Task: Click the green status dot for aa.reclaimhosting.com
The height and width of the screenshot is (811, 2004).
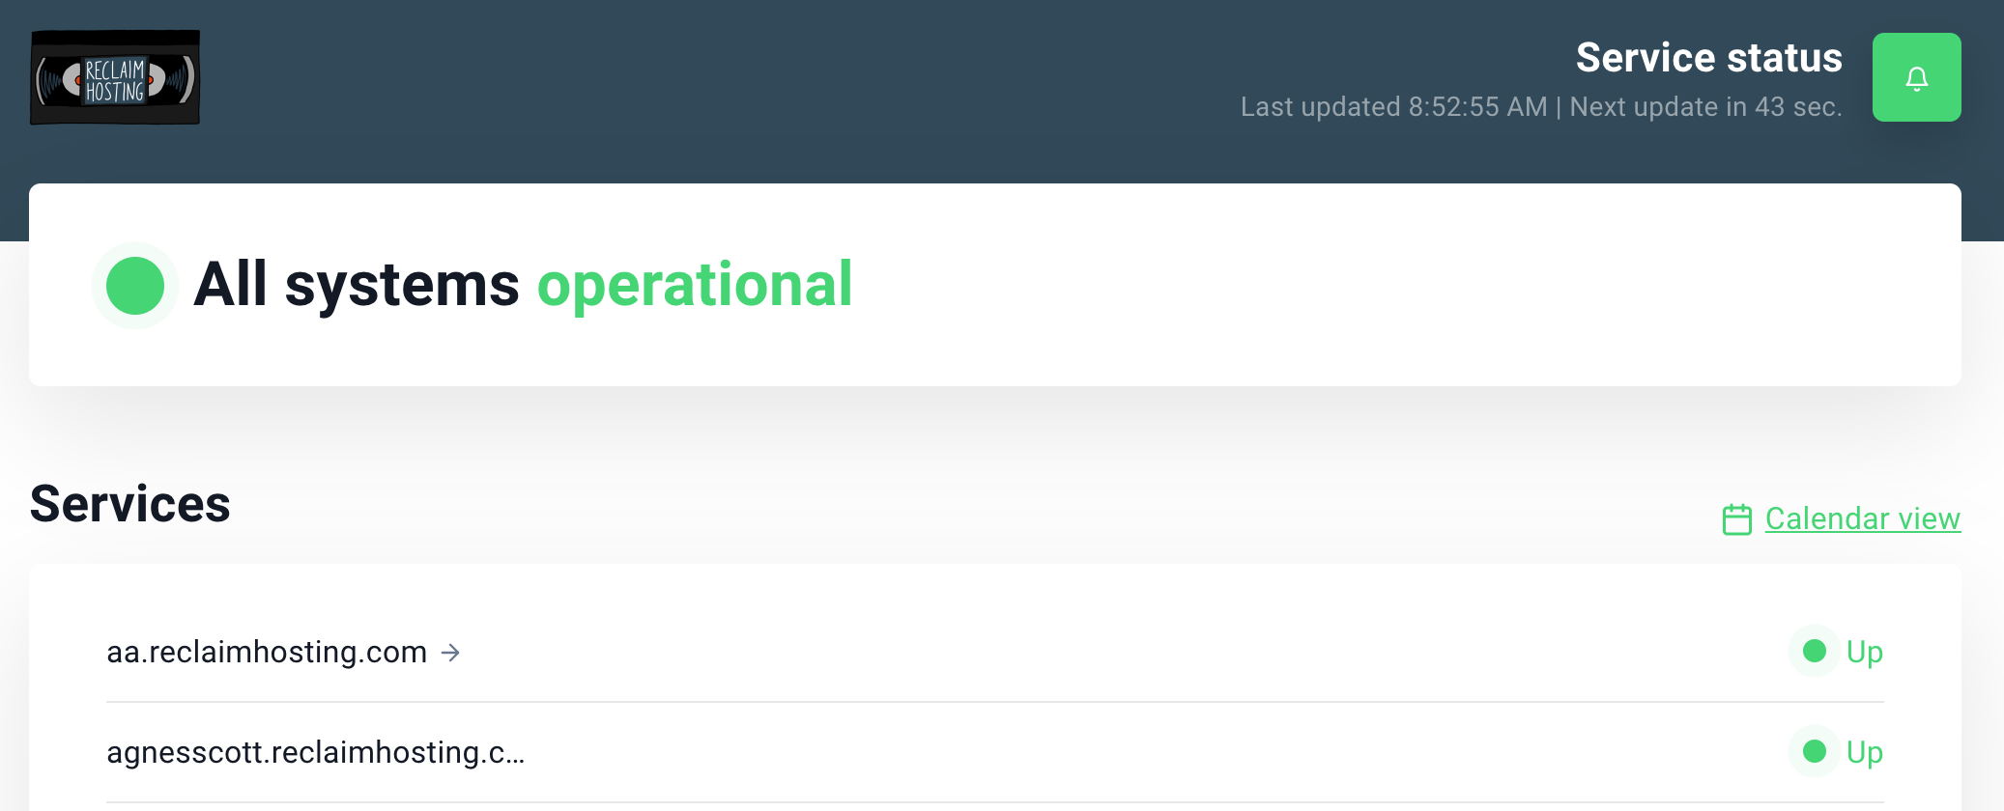Action: tap(1814, 651)
